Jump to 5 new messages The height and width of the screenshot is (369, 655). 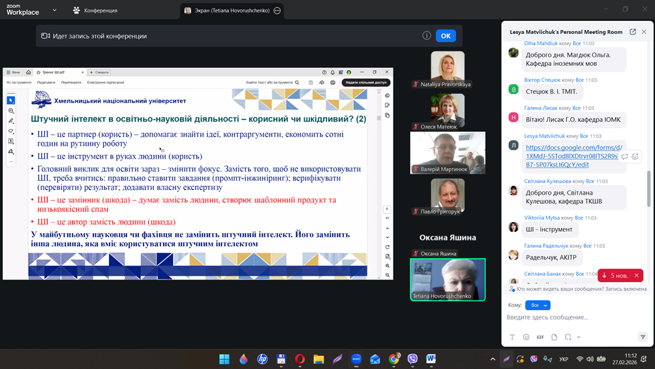click(x=615, y=276)
